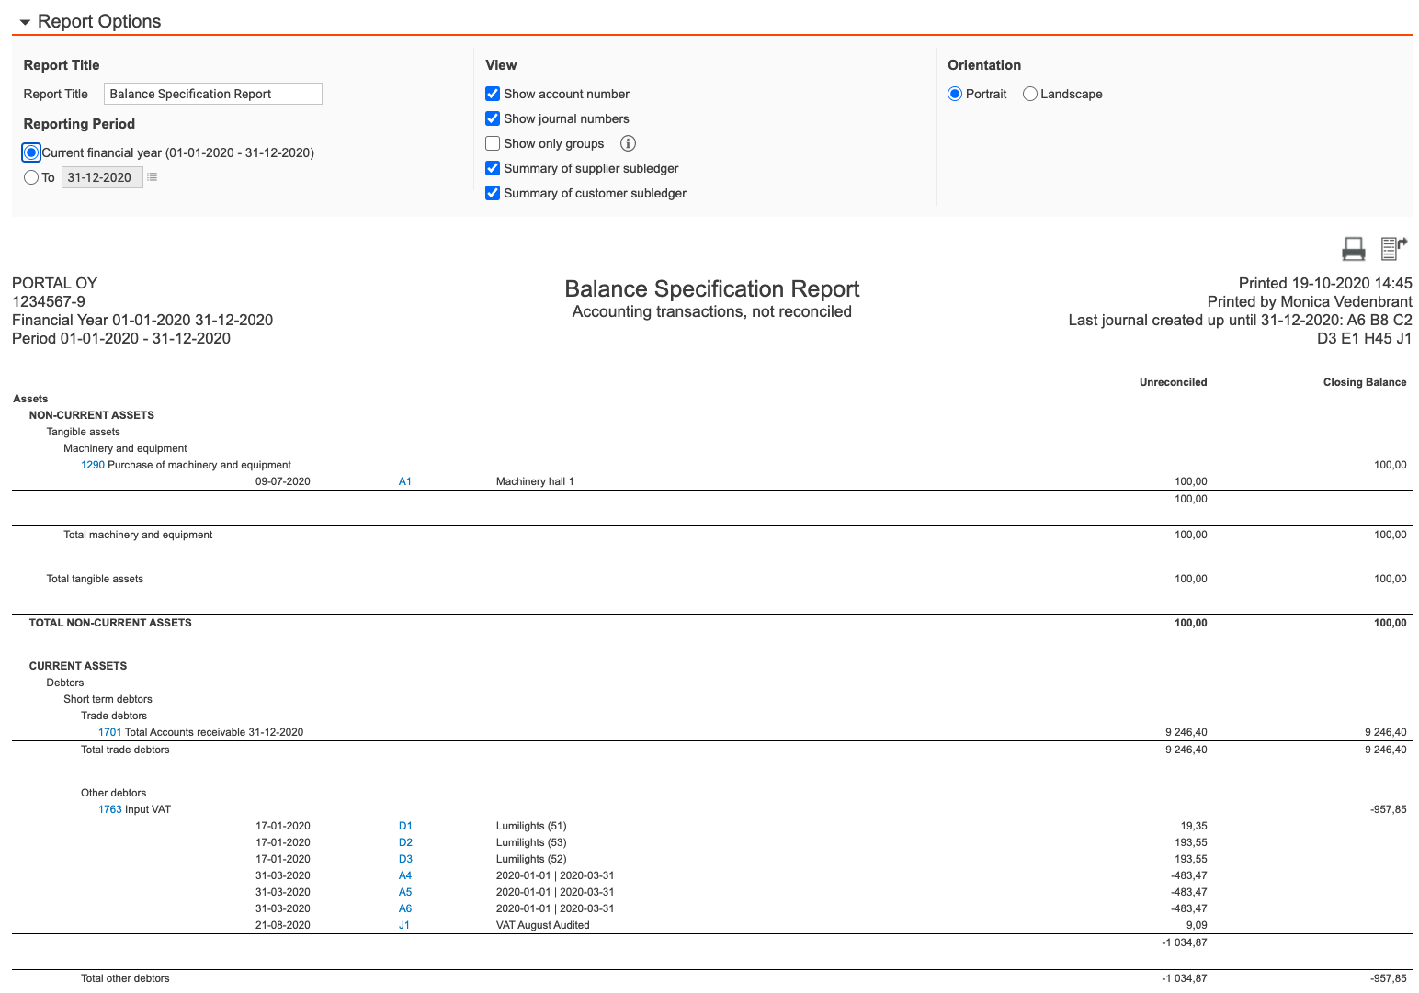Image resolution: width=1419 pixels, height=993 pixels.
Task: Open account 1290 Purchase of machinery and equipment
Action: pos(93,465)
